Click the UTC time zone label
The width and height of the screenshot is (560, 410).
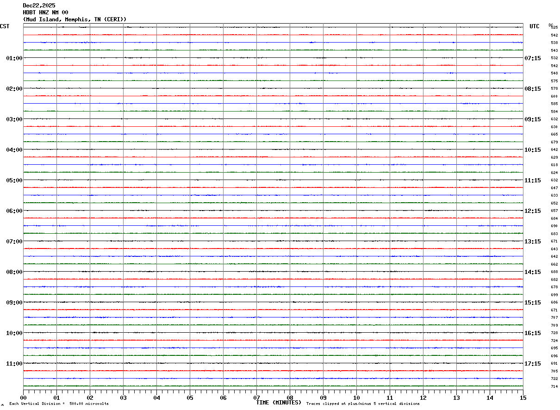coord(535,26)
